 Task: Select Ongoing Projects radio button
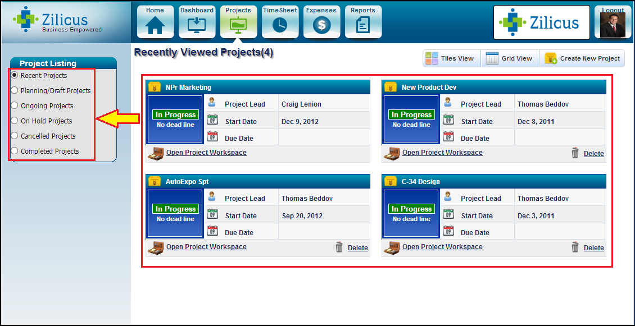tap(15, 105)
